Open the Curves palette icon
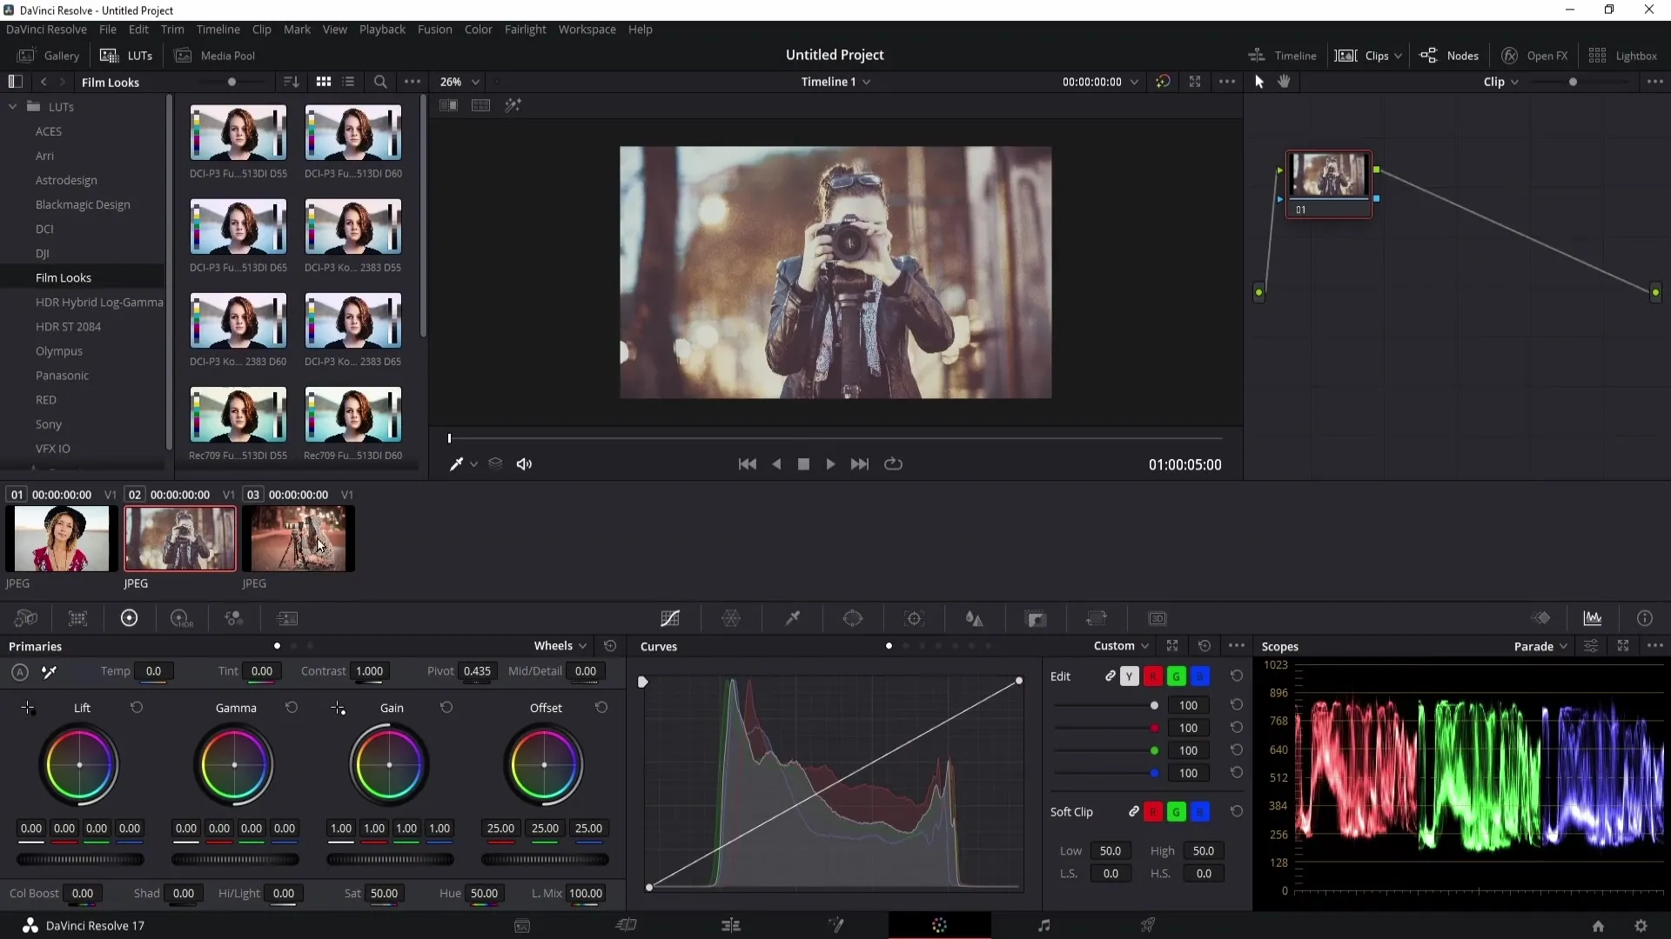 click(x=670, y=618)
